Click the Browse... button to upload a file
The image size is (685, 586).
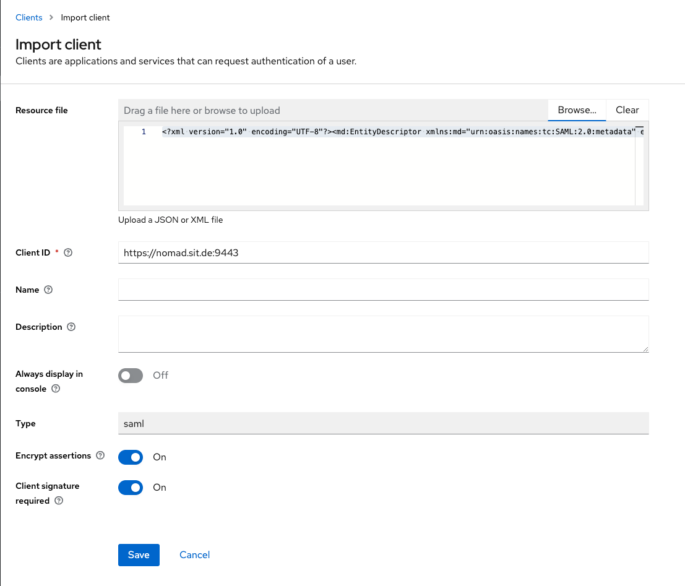click(x=577, y=110)
